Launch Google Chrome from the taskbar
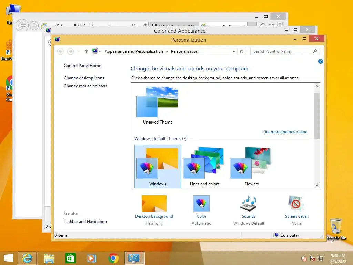 tap(113, 258)
